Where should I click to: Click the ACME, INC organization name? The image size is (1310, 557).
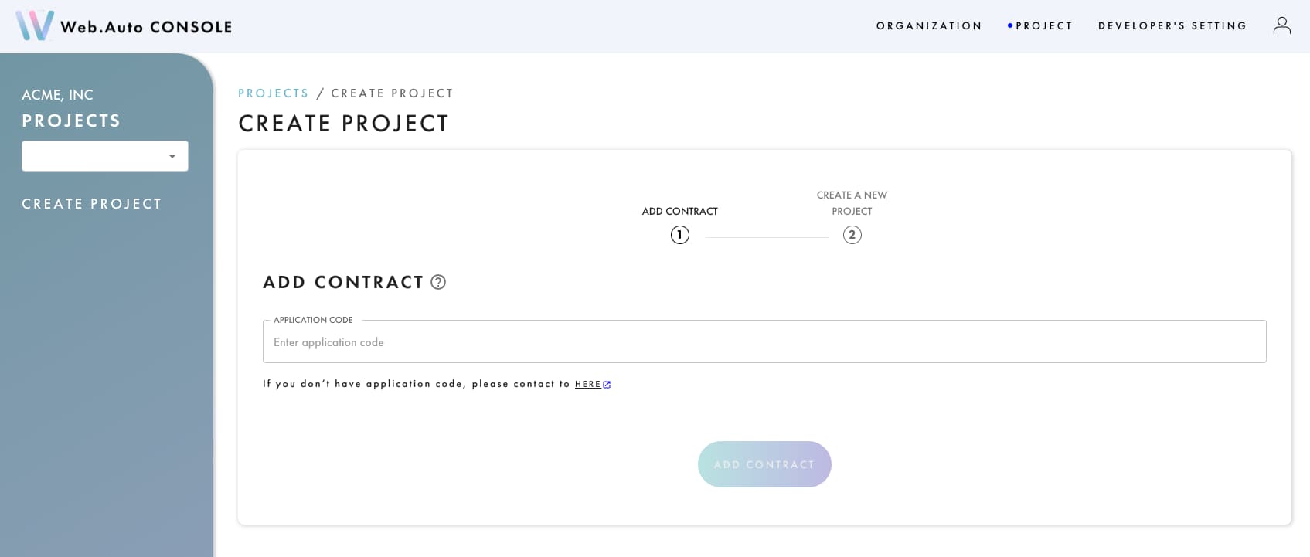point(57,95)
